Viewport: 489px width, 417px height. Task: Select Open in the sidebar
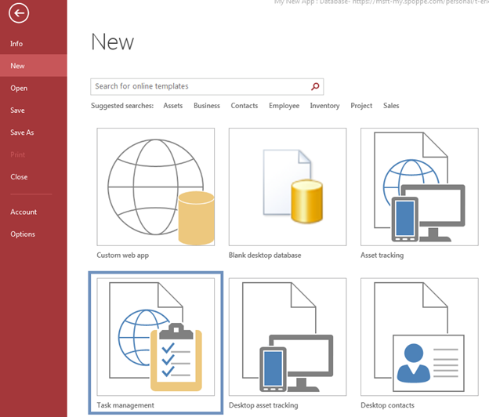[x=19, y=89]
